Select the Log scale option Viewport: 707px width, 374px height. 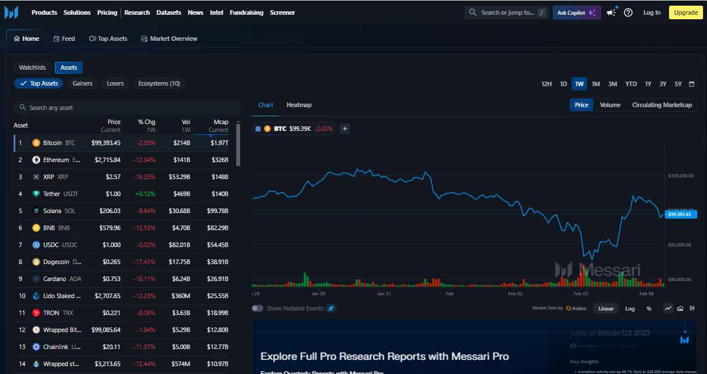[x=630, y=308]
